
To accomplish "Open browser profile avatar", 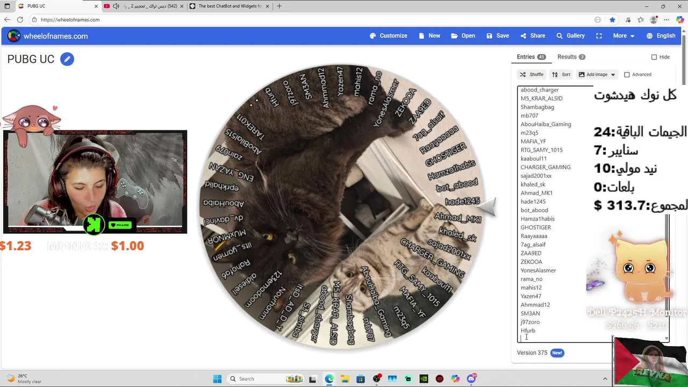I will tap(654, 20).
